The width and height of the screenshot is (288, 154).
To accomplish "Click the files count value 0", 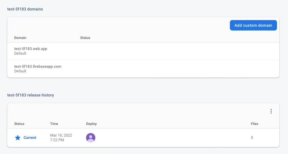I will pos(252,138).
